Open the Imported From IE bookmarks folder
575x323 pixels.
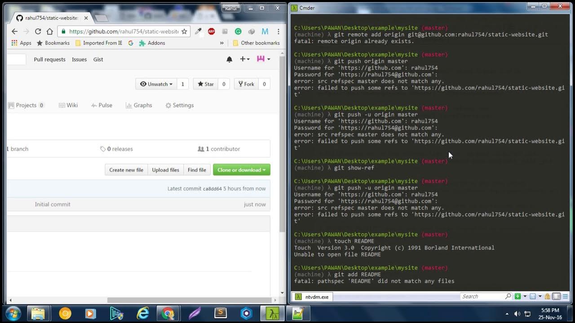(99, 43)
